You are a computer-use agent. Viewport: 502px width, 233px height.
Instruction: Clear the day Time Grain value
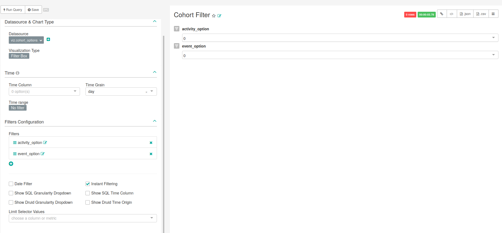pyautogui.click(x=146, y=92)
